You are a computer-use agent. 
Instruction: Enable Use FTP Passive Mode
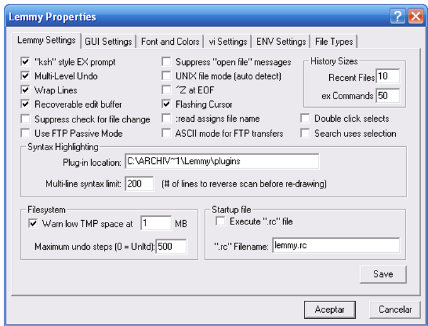25,133
